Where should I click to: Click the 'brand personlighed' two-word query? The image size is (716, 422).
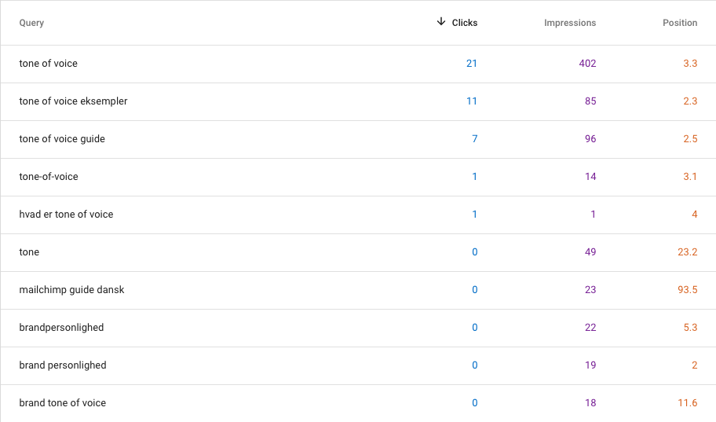tap(63, 365)
